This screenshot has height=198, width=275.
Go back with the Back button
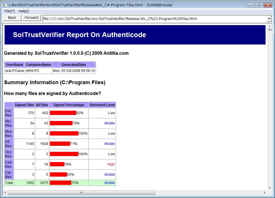pos(12,18)
